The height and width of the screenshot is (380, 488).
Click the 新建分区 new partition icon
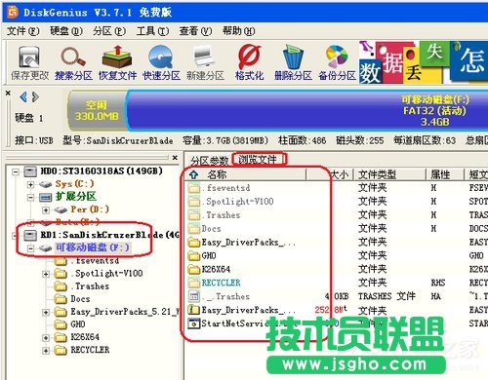click(x=205, y=62)
